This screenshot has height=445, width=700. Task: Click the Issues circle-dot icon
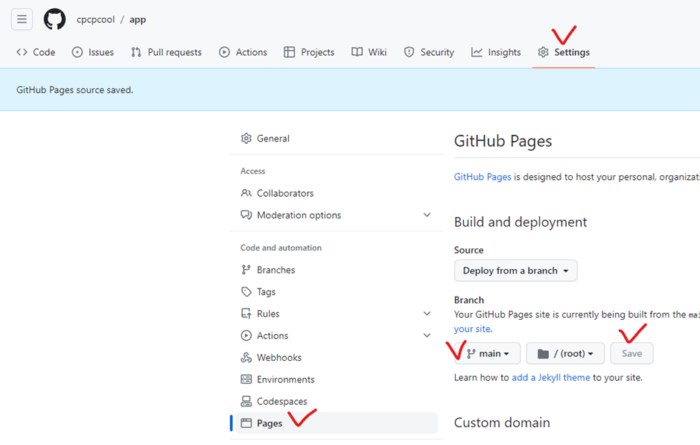point(77,52)
